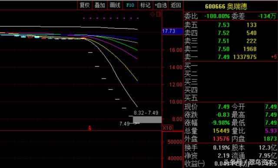Select sell-two volume 1968
The height and width of the screenshot is (168, 278).
pos(250,49)
